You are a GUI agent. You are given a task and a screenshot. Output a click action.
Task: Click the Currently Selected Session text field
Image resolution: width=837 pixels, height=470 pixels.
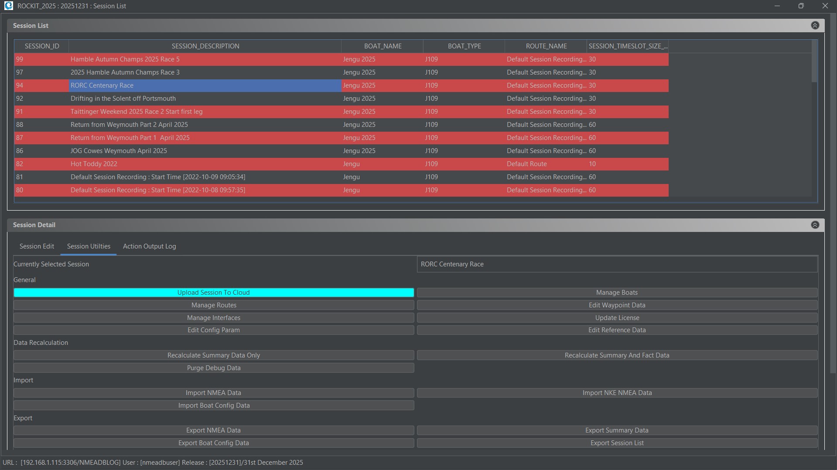click(617, 264)
